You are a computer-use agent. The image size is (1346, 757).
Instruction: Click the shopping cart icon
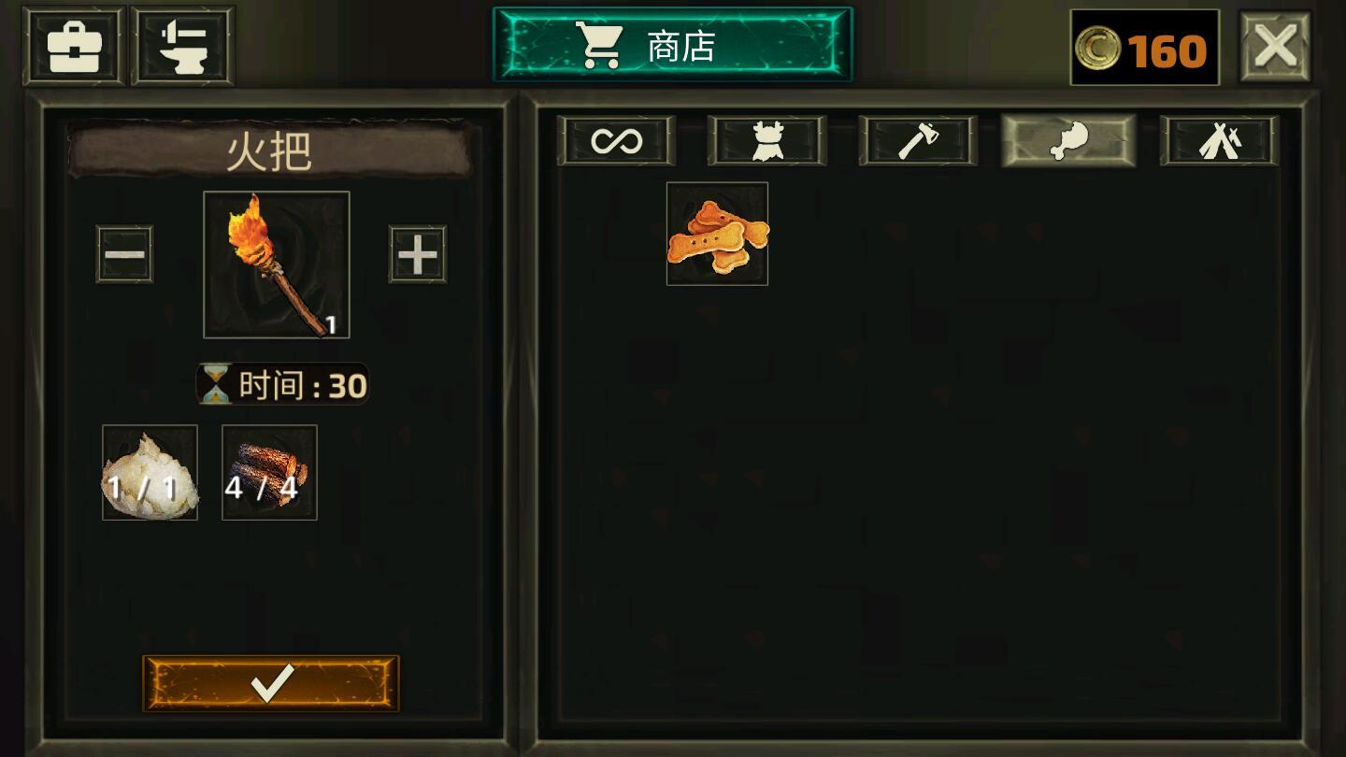coord(599,45)
